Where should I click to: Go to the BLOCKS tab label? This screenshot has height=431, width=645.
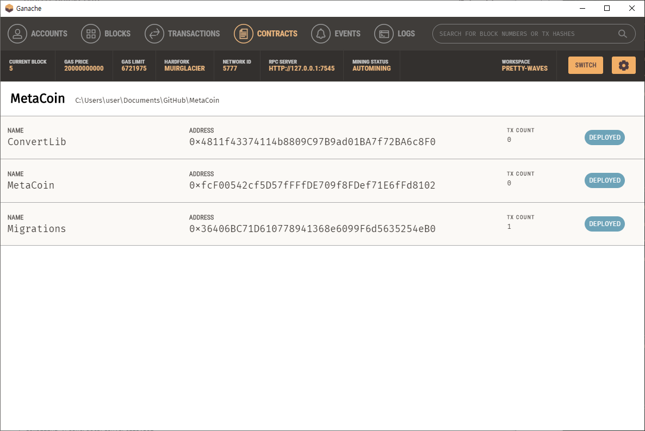pyautogui.click(x=117, y=34)
